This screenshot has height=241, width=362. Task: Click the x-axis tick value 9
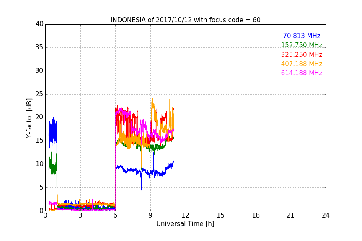click(150, 215)
